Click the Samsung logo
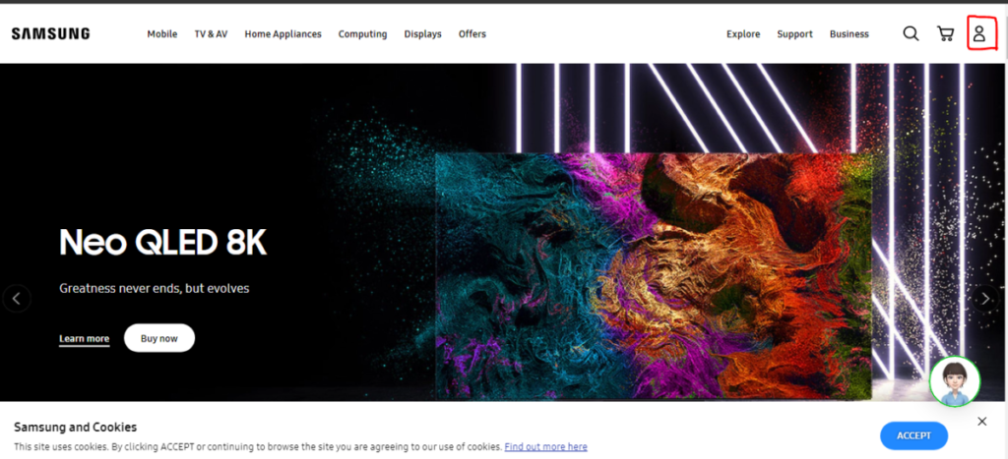This screenshot has width=1008, height=459. click(x=50, y=34)
